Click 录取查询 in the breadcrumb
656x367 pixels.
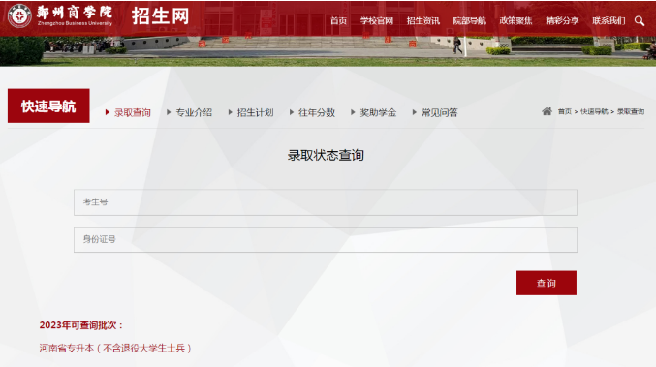tap(631, 111)
